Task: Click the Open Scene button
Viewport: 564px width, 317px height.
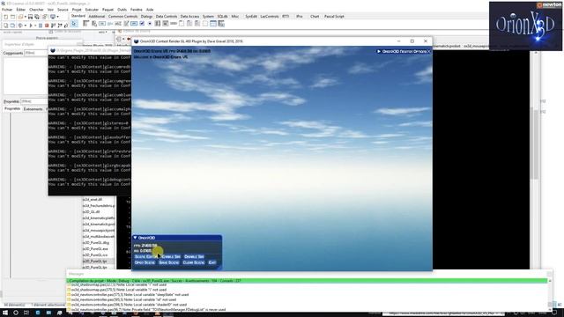Action: click(x=145, y=262)
